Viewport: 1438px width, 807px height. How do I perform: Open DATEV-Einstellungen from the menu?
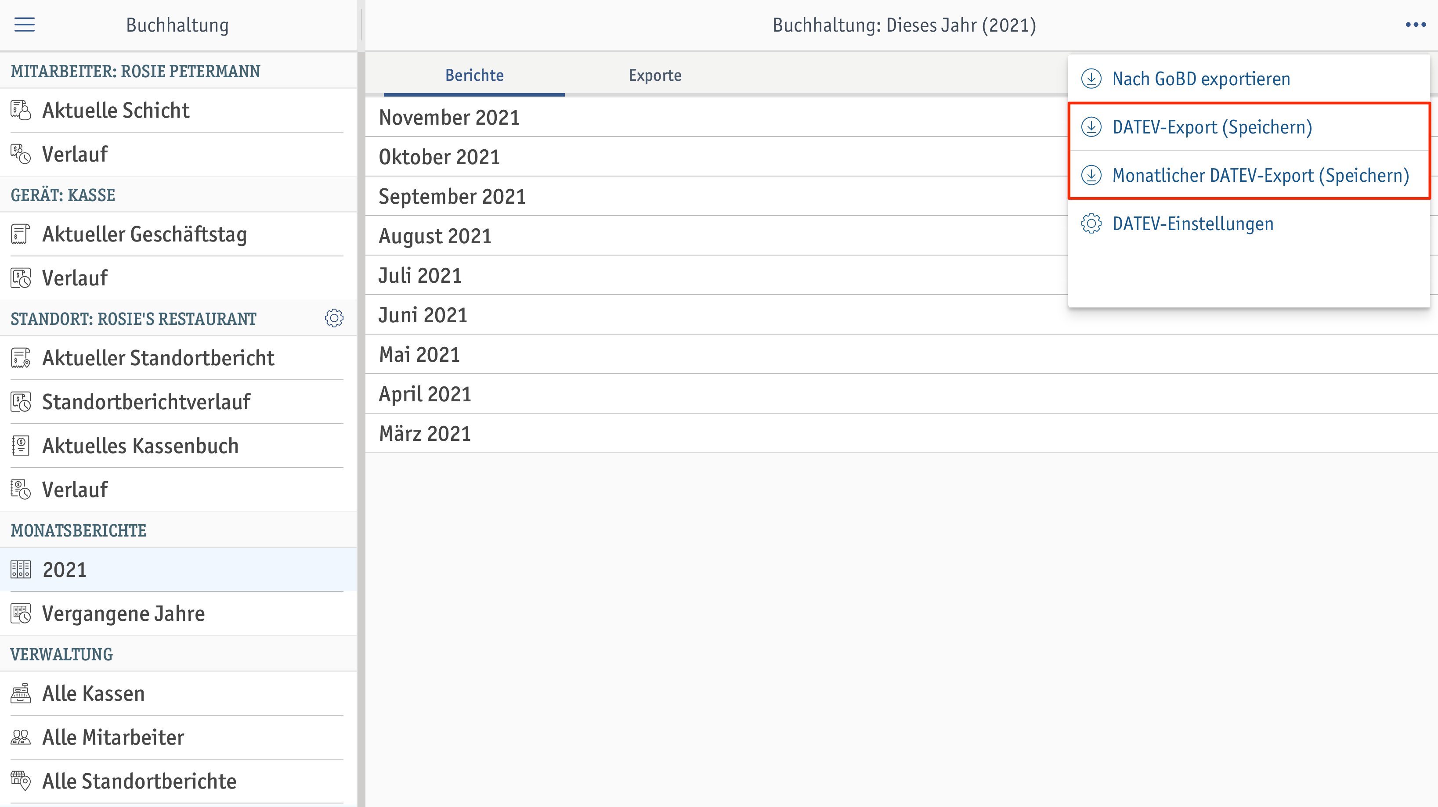point(1249,223)
